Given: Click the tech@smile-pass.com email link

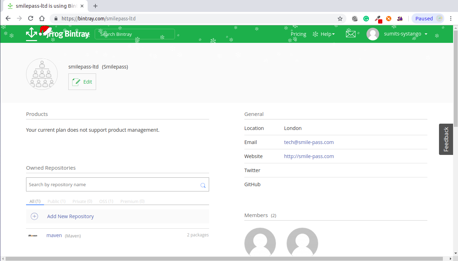Looking at the screenshot, I should click(309, 142).
